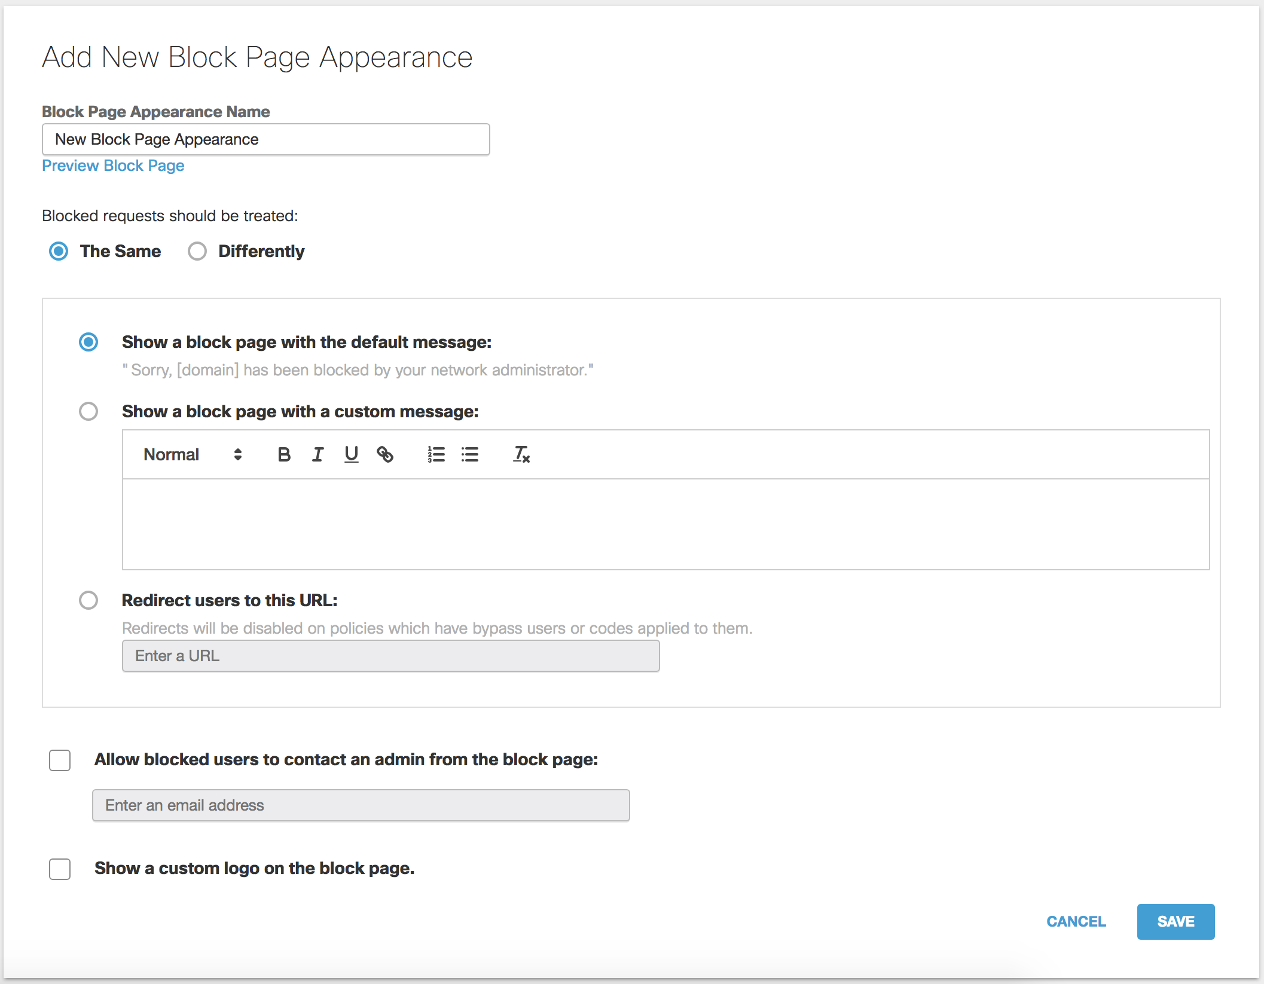Viewport: 1264px width, 984px height.
Task: Click into the custom message text area
Action: 665,524
